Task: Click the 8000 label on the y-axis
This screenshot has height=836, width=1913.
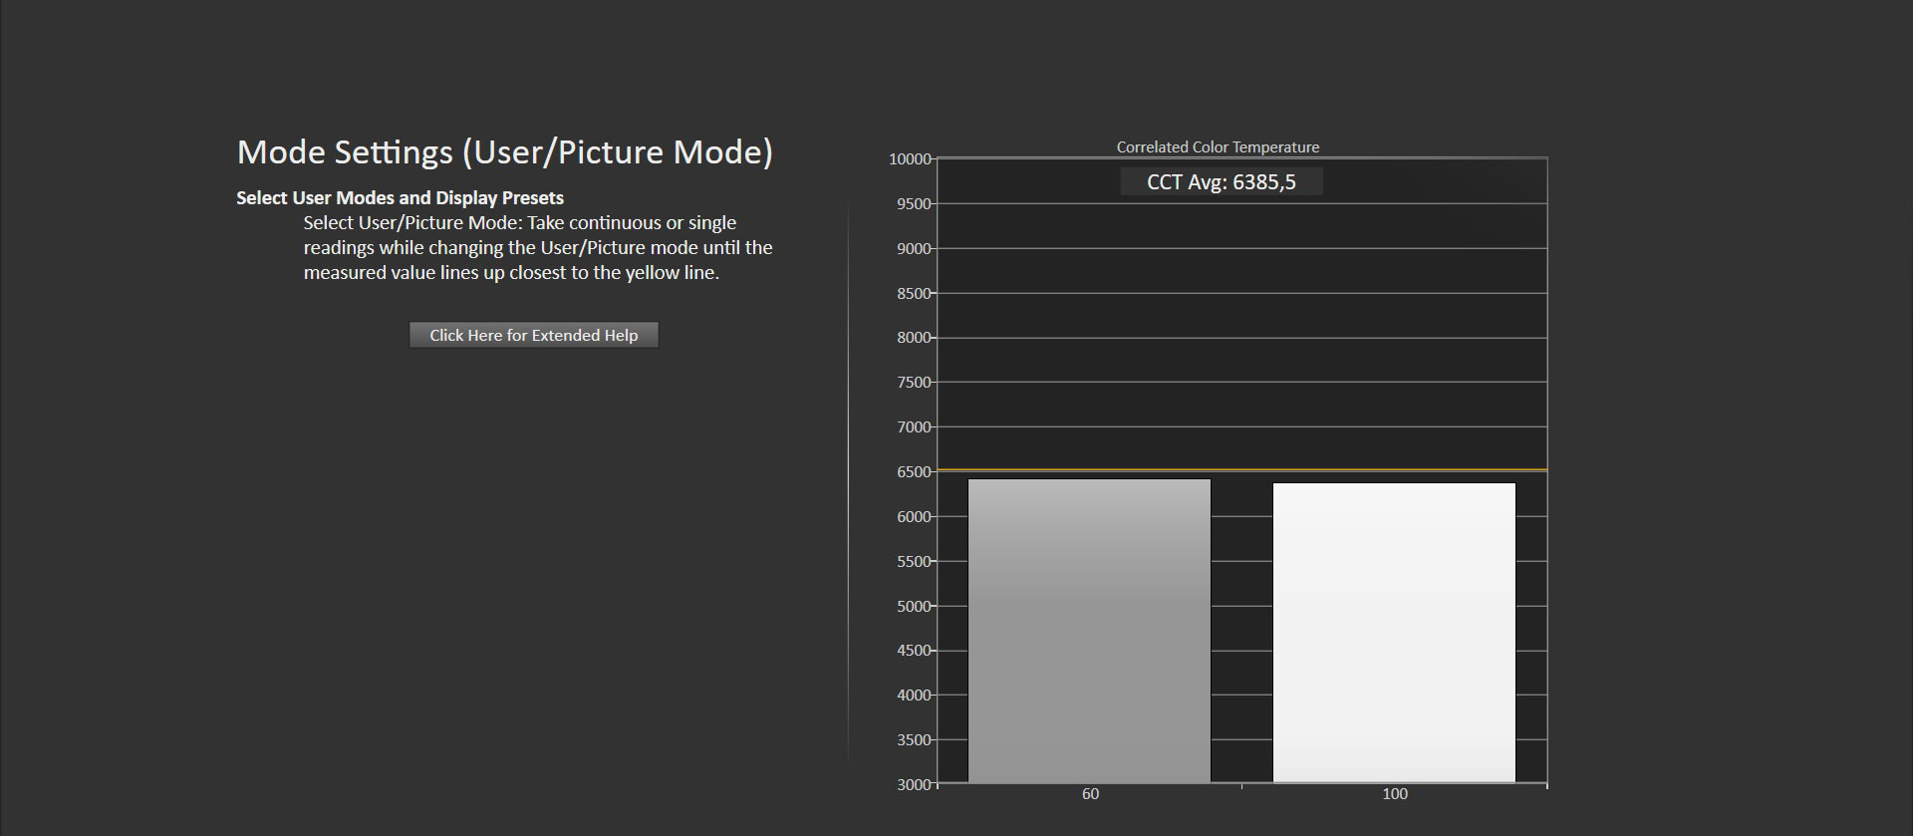Action: [914, 338]
